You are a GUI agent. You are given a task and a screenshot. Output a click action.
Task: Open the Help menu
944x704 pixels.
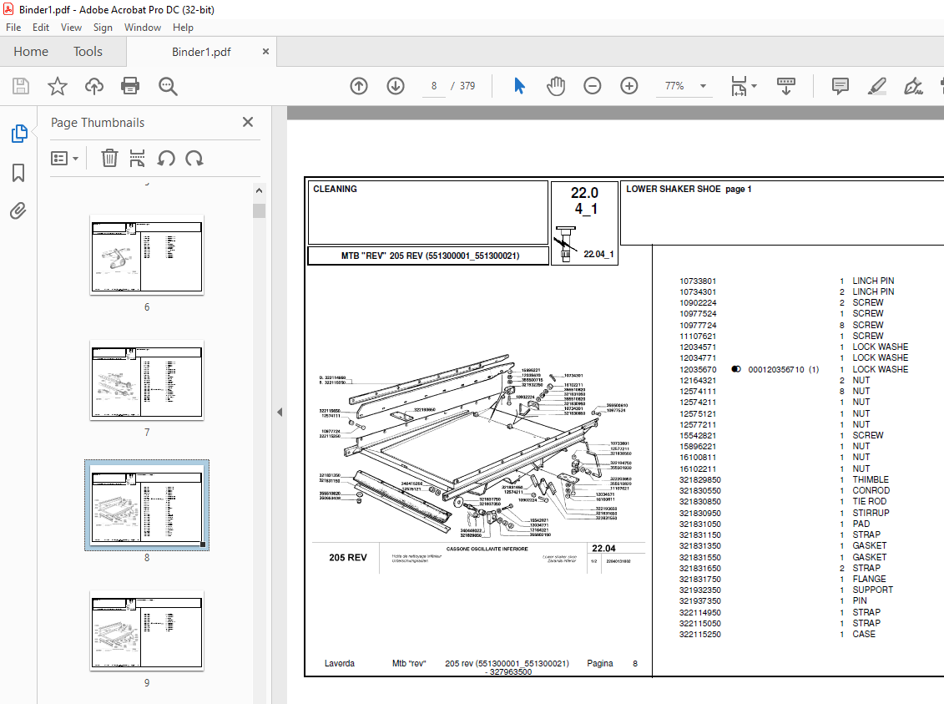click(183, 27)
